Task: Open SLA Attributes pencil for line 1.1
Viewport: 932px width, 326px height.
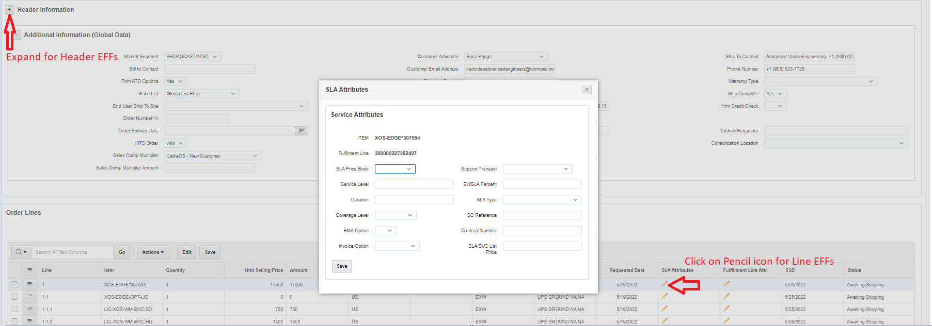Action: click(x=665, y=296)
